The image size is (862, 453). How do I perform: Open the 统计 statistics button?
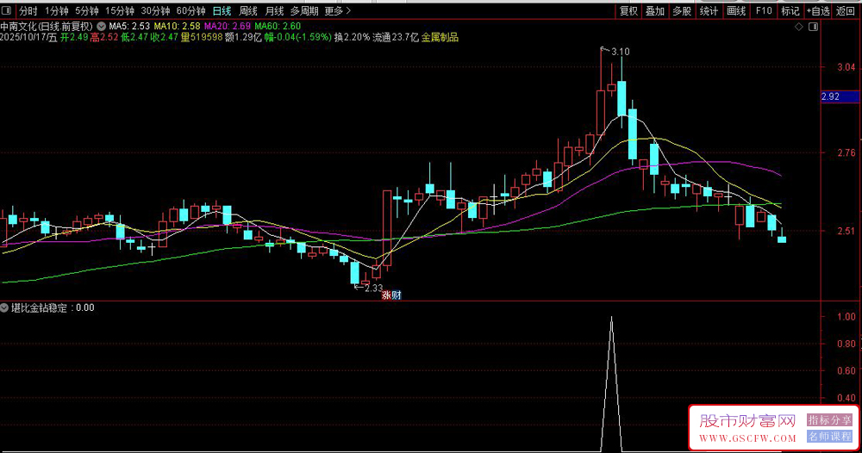click(709, 11)
